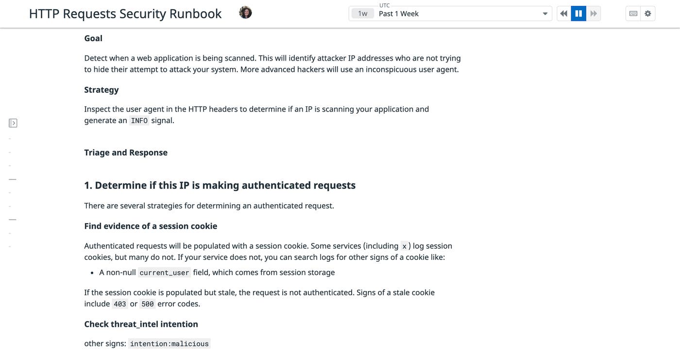Rewind the time range backward

(x=563, y=13)
